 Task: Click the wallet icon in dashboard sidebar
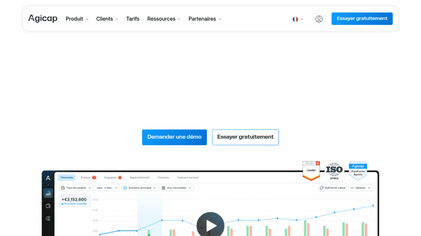point(48,206)
